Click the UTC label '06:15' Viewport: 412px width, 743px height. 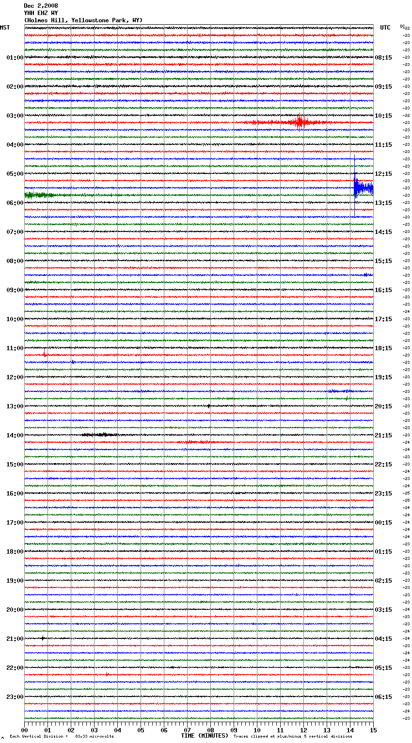click(383, 697)
